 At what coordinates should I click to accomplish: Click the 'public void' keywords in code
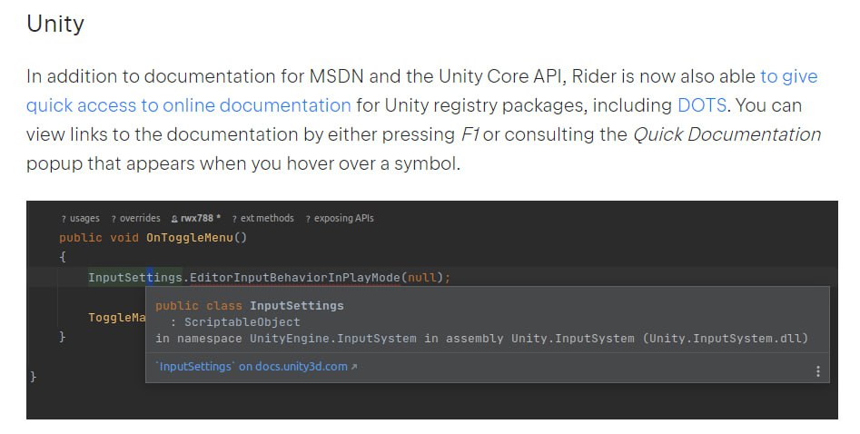(x=99, y=238)
